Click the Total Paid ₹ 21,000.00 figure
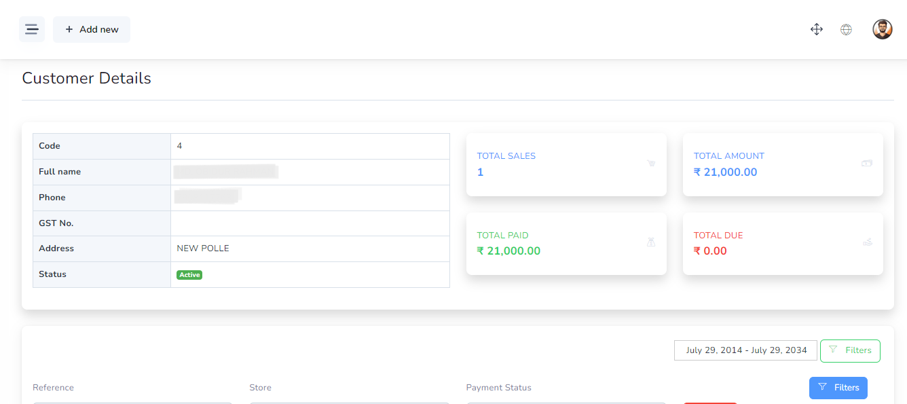The image size is (907, 404). (508, 251)
